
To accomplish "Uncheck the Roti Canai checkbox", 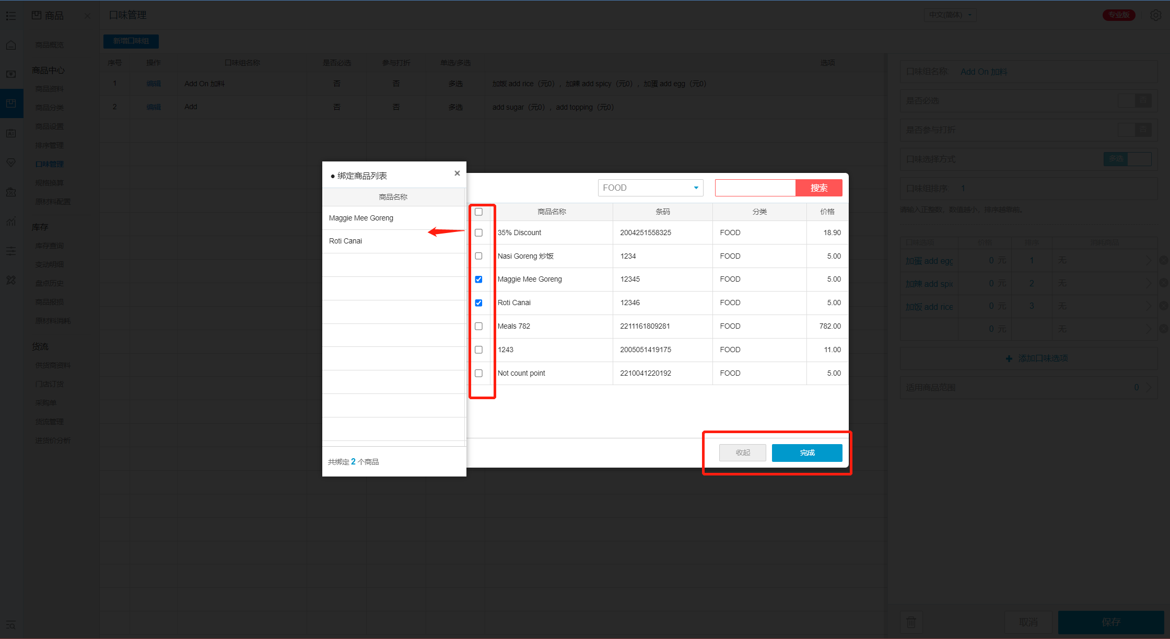I will pyautogui.click(x=478, y=303).
